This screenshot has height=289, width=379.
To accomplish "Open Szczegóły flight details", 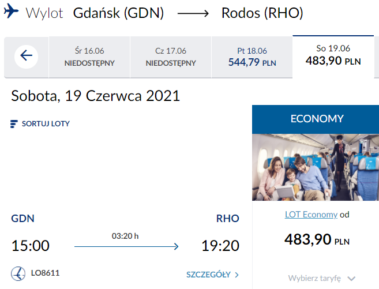I will (x=209, y=275).
